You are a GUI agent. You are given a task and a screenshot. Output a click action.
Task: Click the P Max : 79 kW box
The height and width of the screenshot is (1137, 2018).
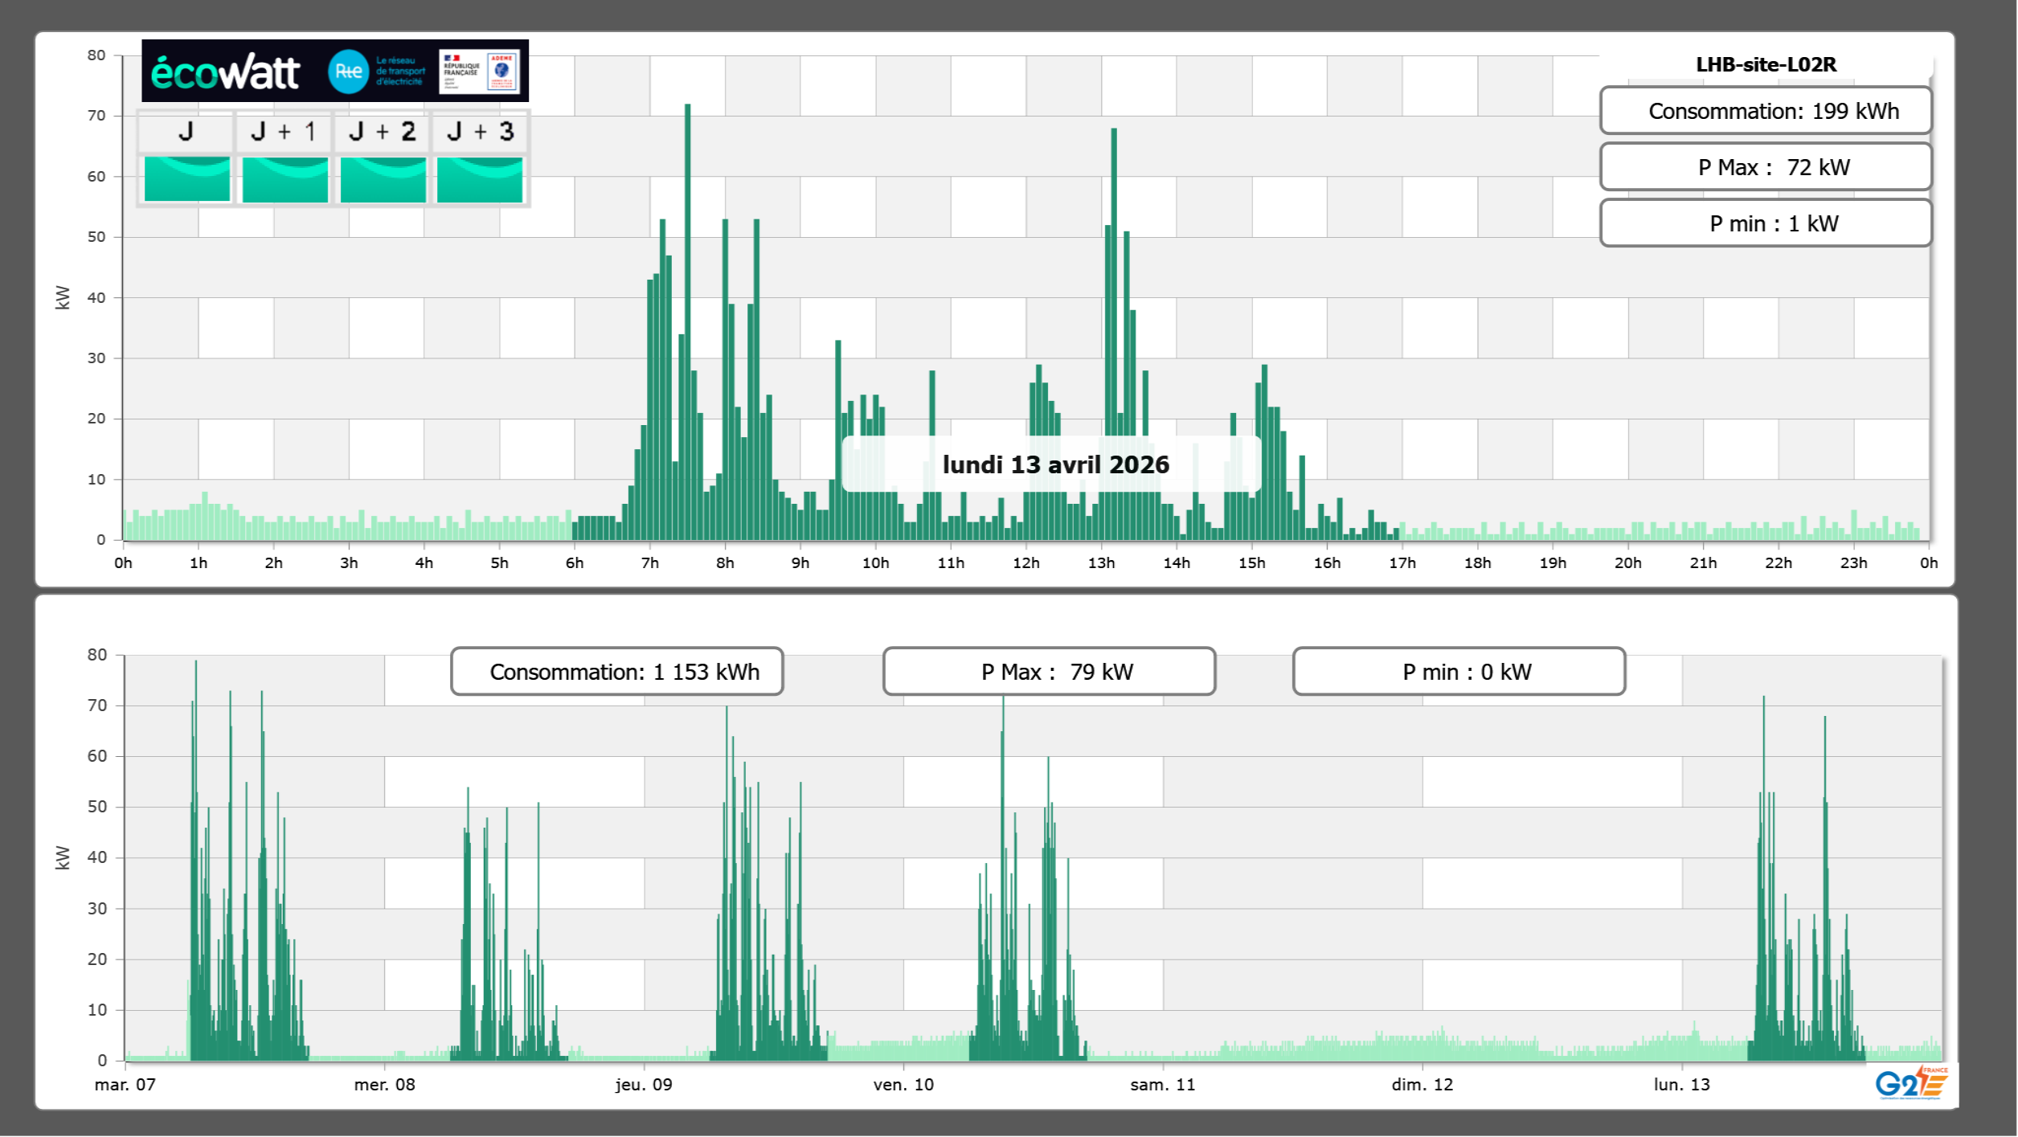(x=1049, y=672)
